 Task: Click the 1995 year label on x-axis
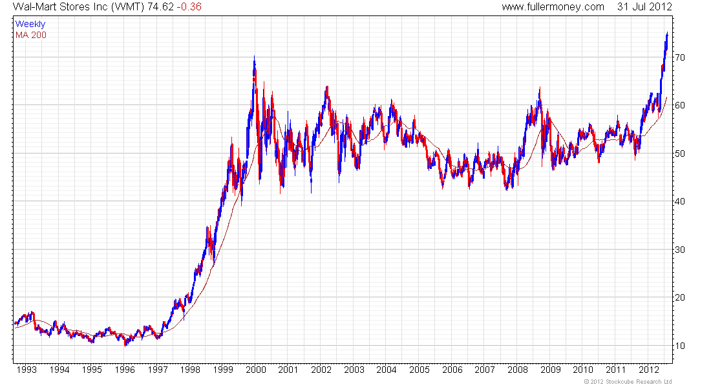pos(92,370)
